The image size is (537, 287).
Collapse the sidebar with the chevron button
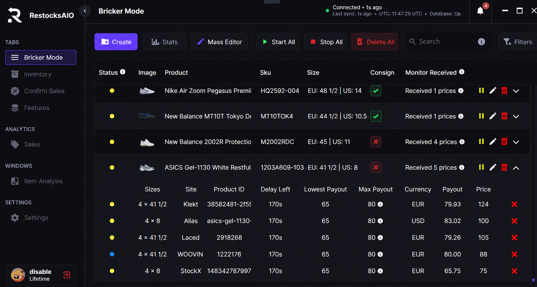(x=85, y=11)
